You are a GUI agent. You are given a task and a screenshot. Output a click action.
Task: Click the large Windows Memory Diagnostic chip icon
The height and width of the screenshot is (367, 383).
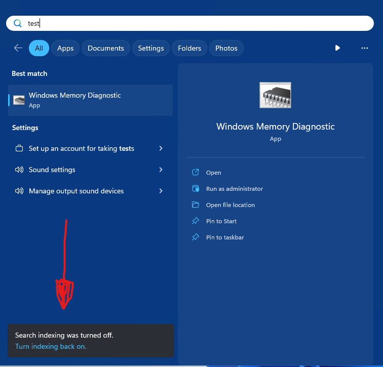pos(275,95)
